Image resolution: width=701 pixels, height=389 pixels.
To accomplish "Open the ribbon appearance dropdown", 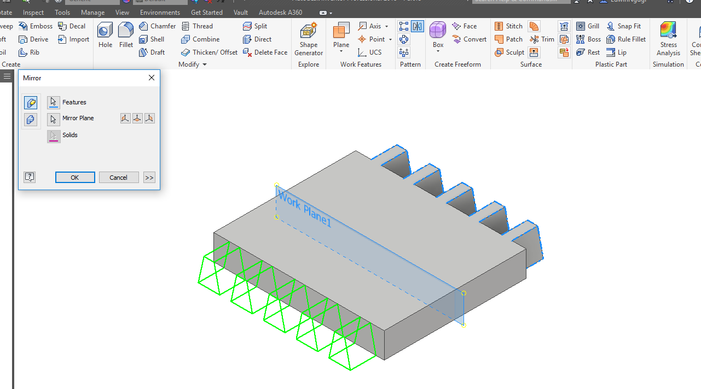I will (326, 13).
